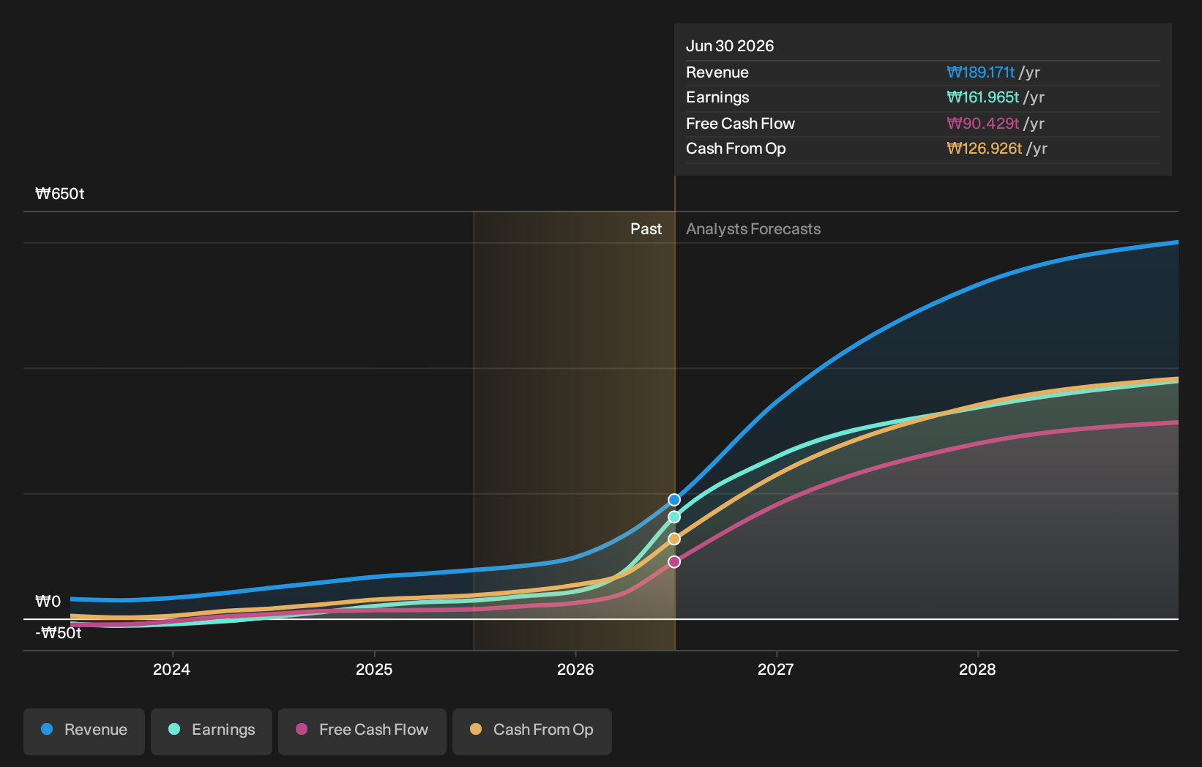Click the 2025 x-axis label
Image resolution: width=1202 pixels, height=767 pixels.
[x=374, y=669]
